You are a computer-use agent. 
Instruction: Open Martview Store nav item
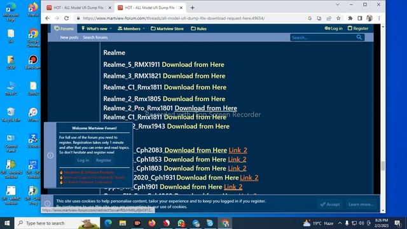(167, 29)
